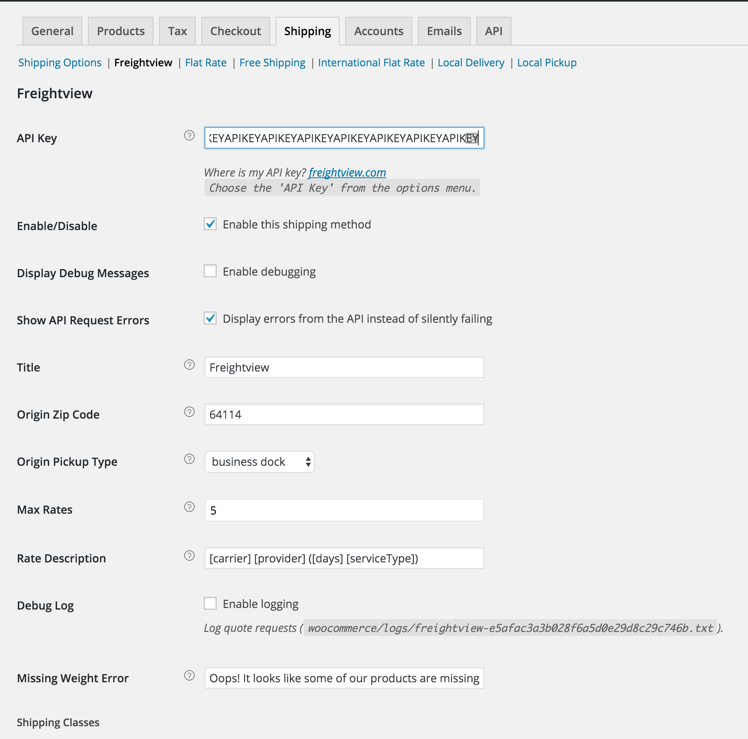
Task: Click the Origin Zip Code field
Action: (344, 415)
